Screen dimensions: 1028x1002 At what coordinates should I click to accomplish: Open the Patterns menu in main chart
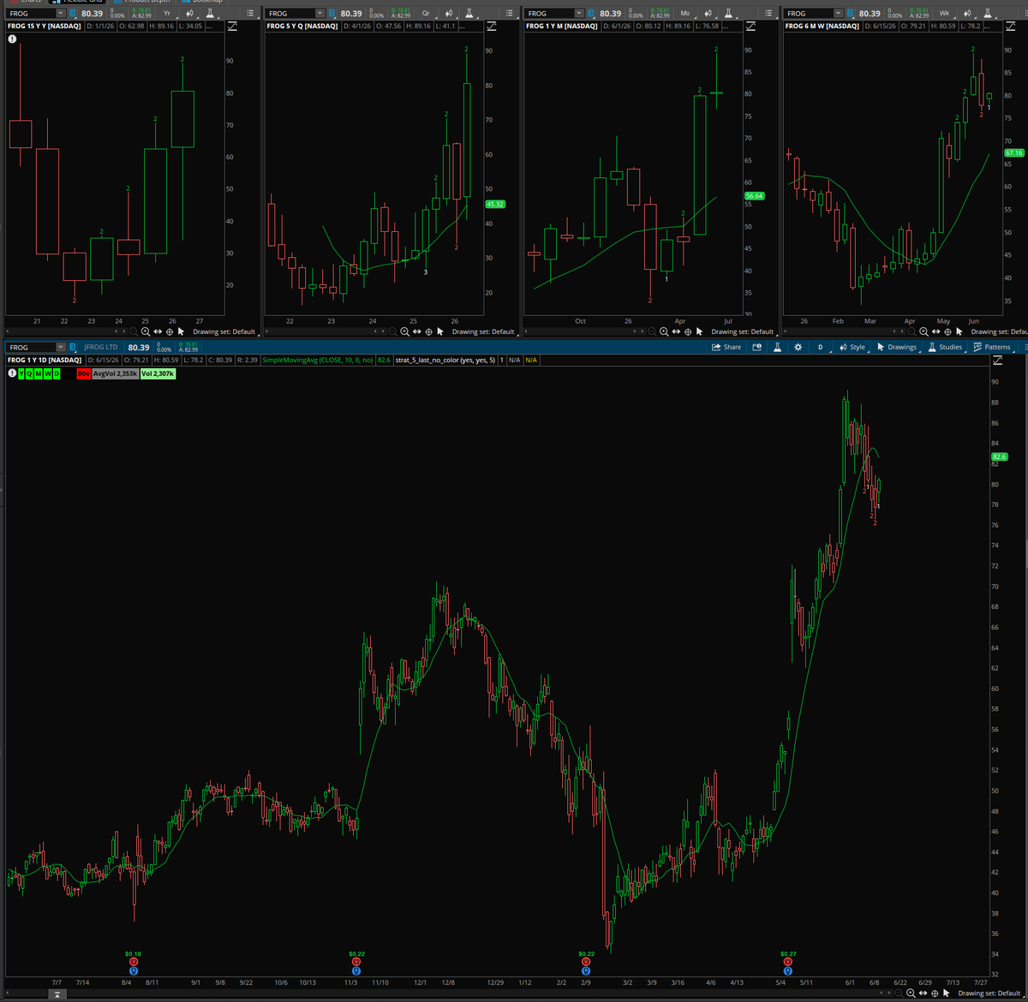point(992,347)
